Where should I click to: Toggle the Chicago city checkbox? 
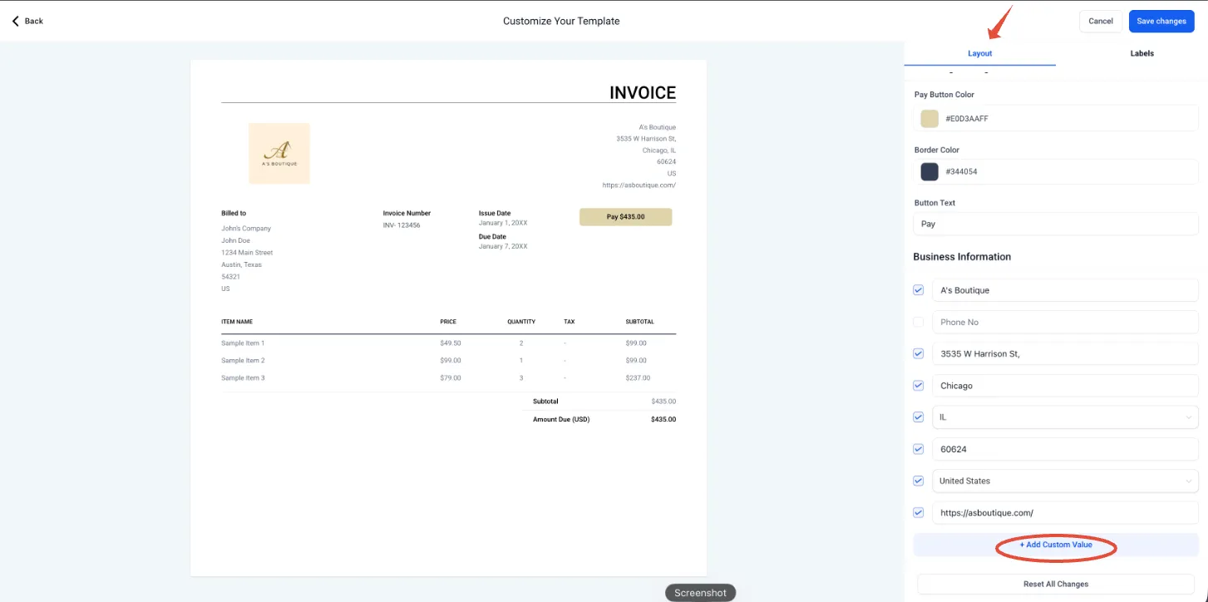(919, 386)
